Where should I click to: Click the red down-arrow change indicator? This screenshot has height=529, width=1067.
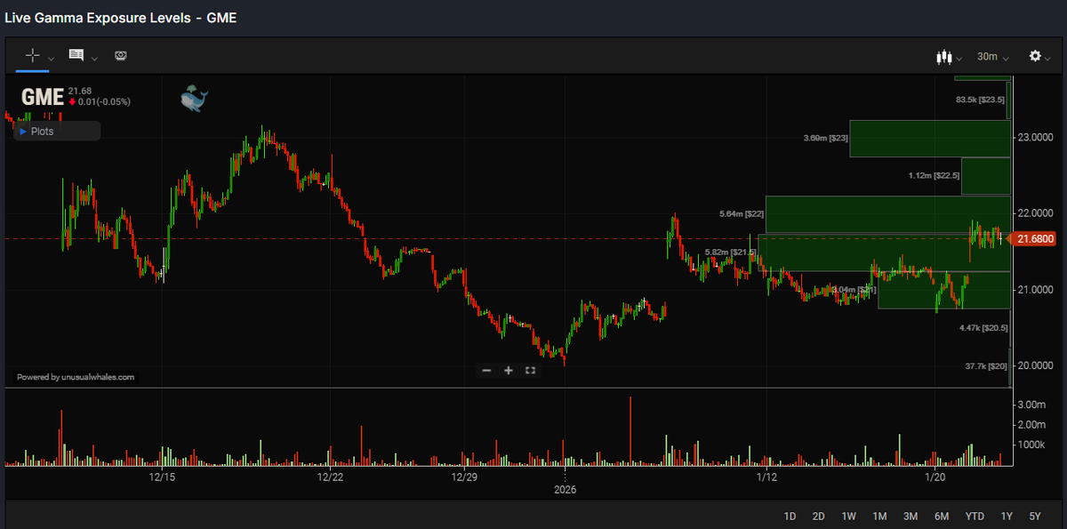click(x=72, y=102)
